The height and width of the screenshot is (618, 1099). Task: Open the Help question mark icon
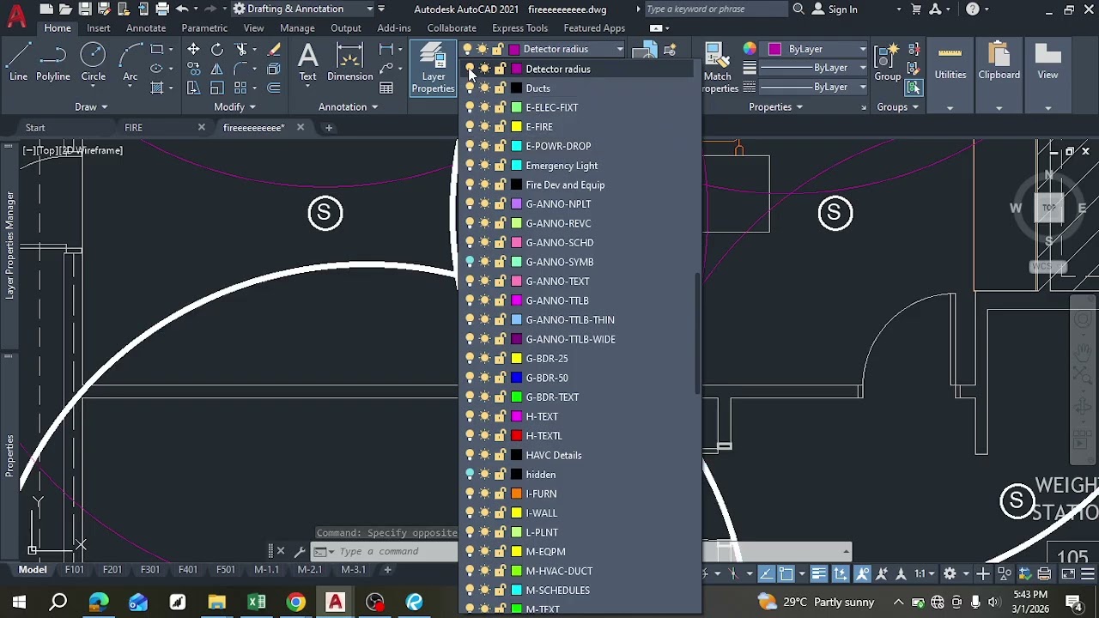point(972,9)
